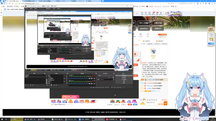
Task: Detach the Scenes dock with popout icon
Action: (x=45, y=73)
